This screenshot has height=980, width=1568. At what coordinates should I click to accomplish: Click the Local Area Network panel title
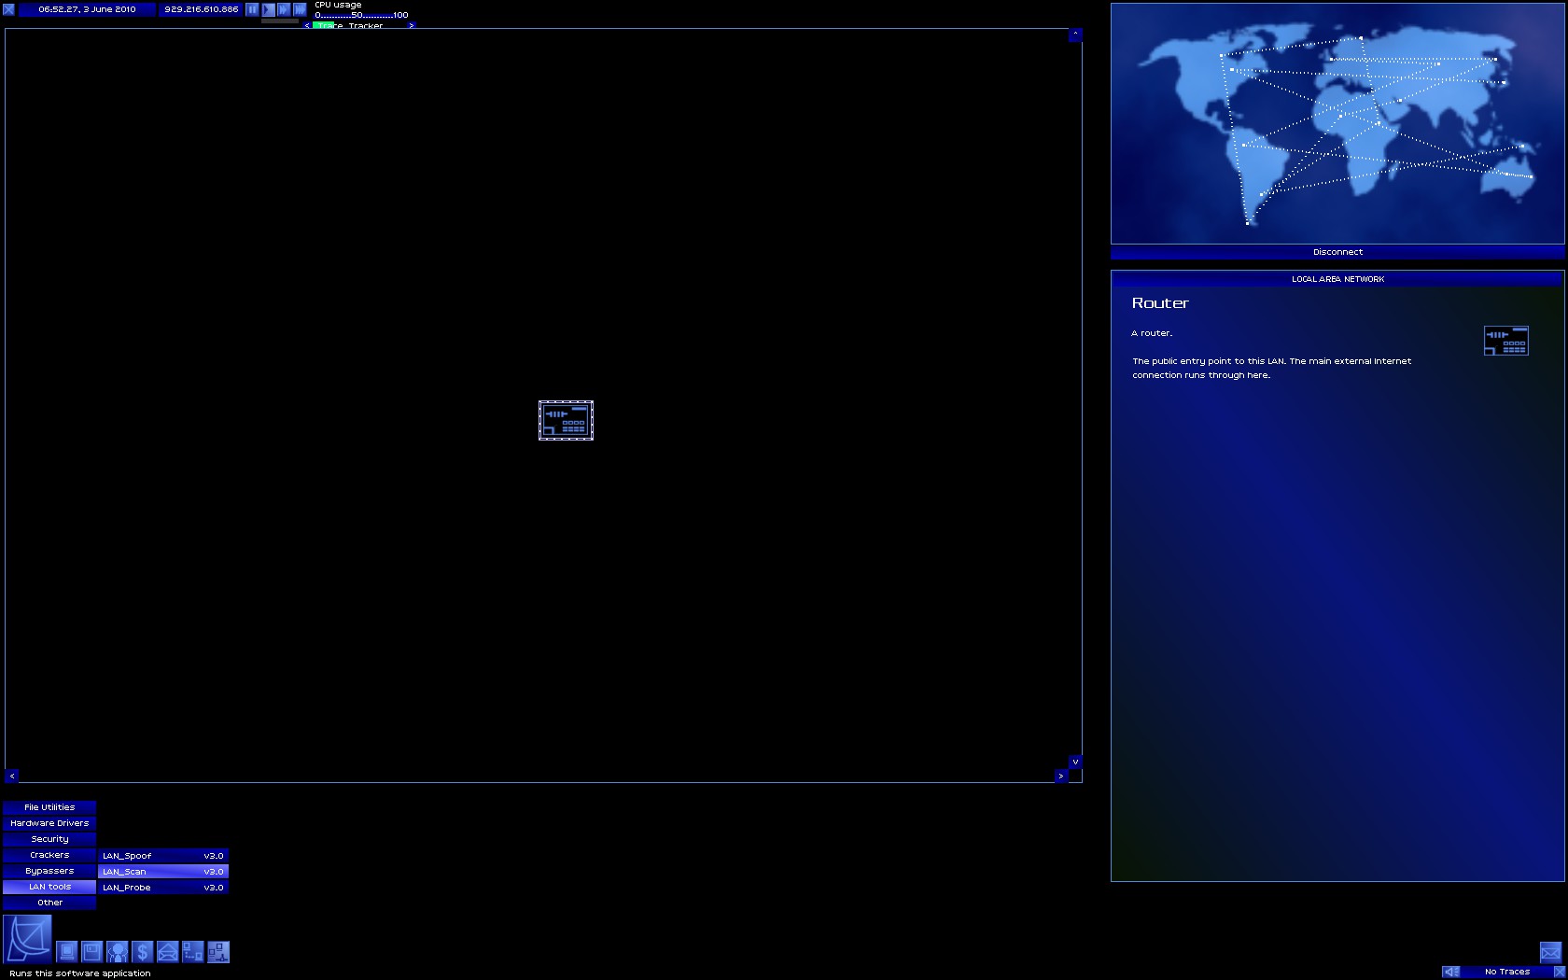tap(1337, 279)
